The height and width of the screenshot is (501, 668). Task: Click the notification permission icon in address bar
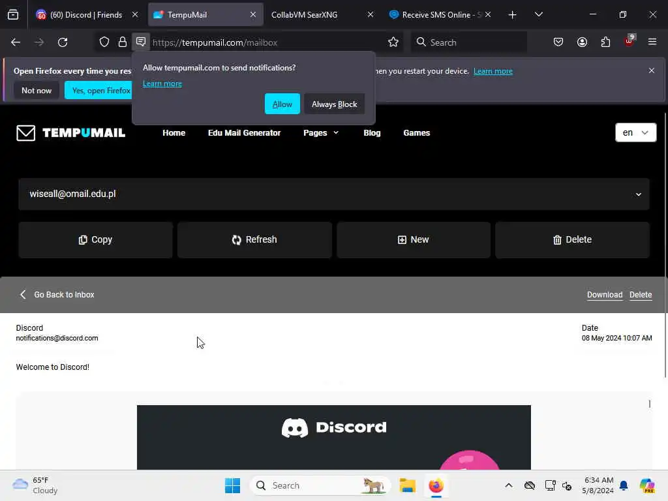pyautogui.click(x=141, y=42)
